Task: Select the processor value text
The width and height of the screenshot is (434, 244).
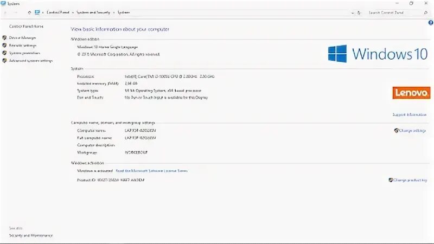Action: click(x=169, y=76)
